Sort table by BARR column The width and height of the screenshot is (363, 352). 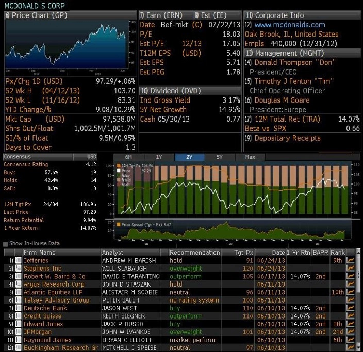(x=320, y=253)
